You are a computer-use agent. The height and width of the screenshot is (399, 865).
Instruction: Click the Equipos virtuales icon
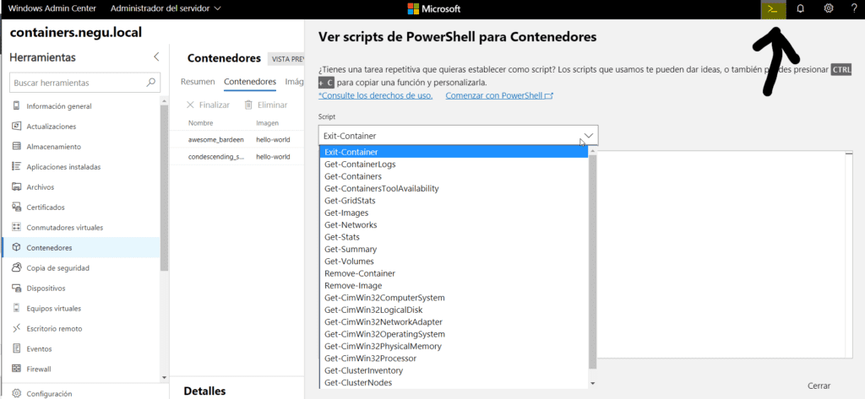16,308
